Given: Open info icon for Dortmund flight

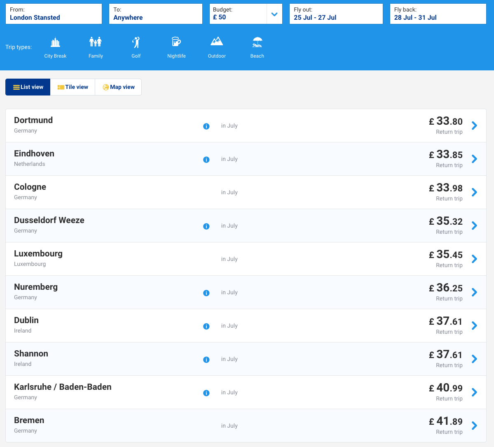Looking at the screenshot, I should [x=206, y=126].
